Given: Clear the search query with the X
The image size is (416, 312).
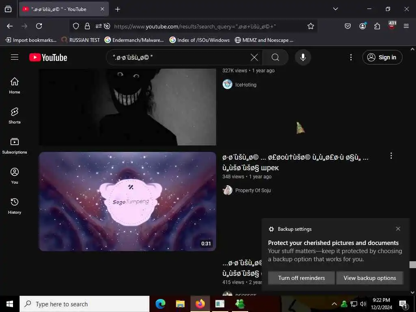Looking at the screenshot, I should (254, 57).
